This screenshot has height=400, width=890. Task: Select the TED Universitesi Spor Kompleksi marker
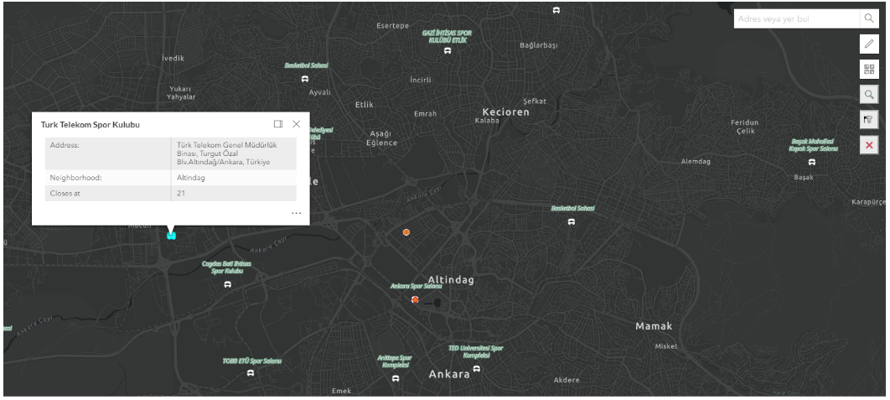pos(477,369)
